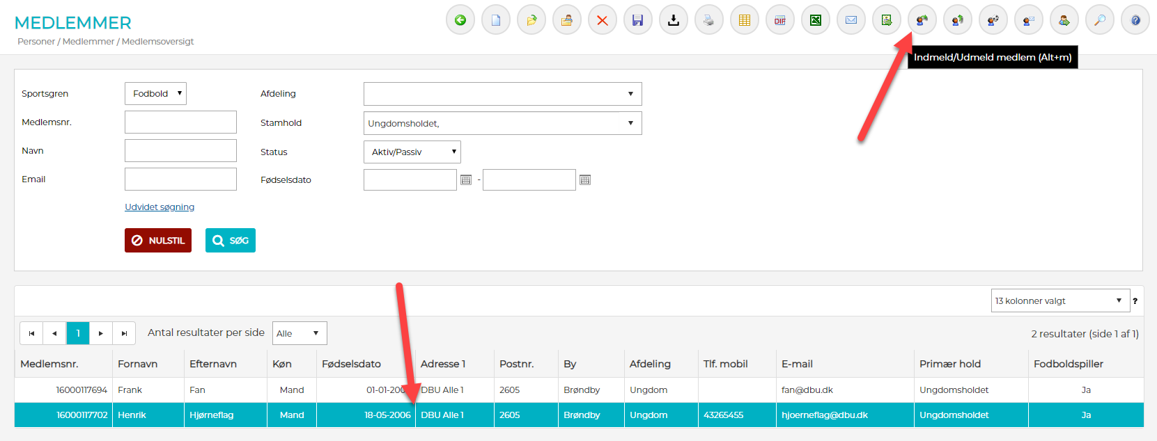Expand the Stamhold dropdown
The width and height of the screenshot is (1157, 441).
point(502,124)
